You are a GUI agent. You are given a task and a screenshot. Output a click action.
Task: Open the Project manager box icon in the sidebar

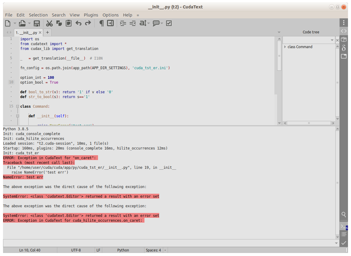(344, 39)
